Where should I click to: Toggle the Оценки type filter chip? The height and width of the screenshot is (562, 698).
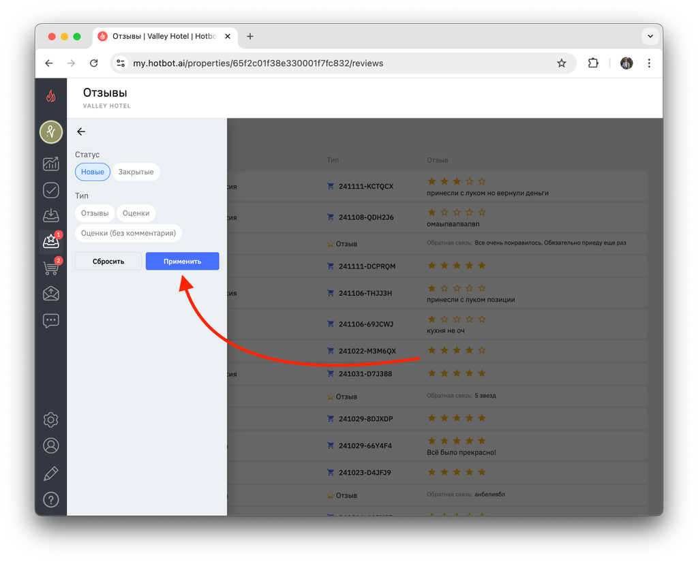[136, 213]
